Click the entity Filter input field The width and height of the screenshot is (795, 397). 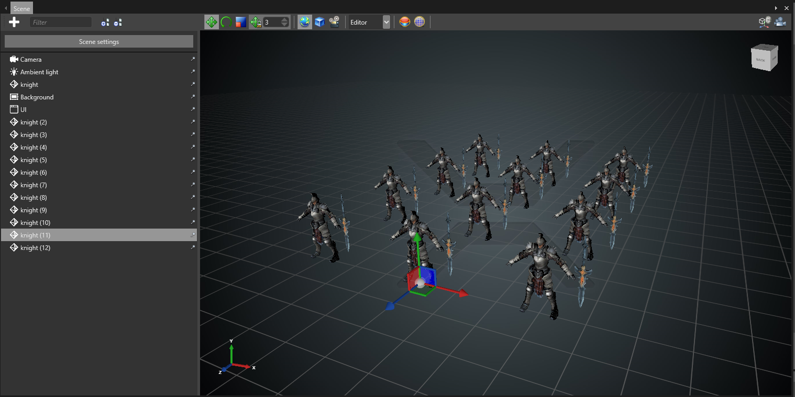pyautogui.click(x=60, y=22)
